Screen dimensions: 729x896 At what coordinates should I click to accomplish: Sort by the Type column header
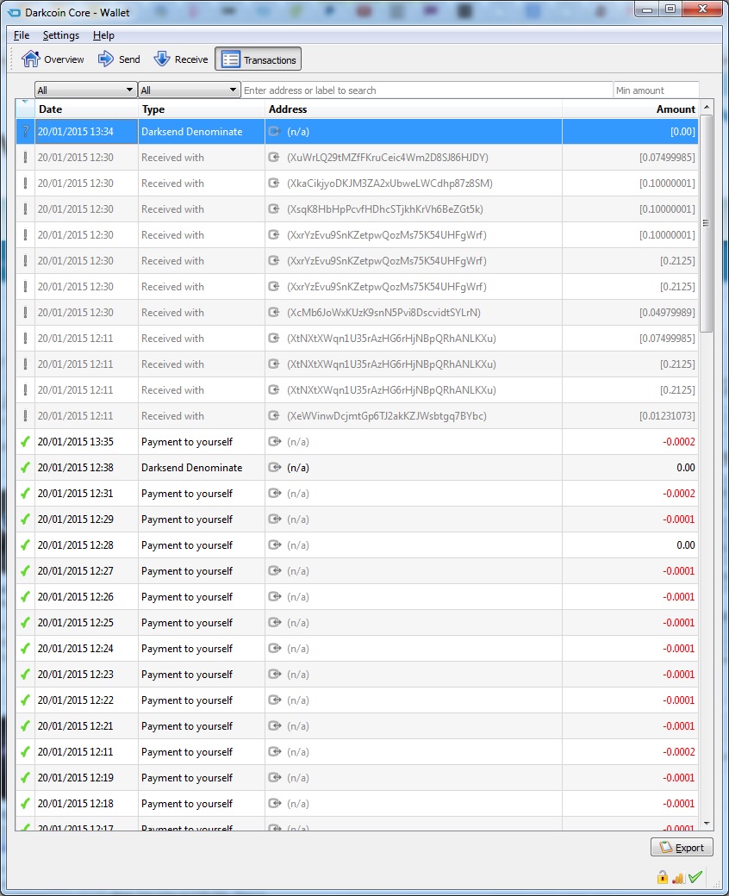(202, 109)
